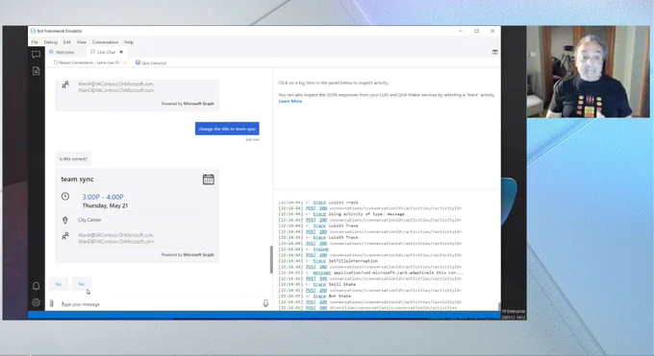Click the clock icon beside 3:00P - 4:00P

pos(65,196)
